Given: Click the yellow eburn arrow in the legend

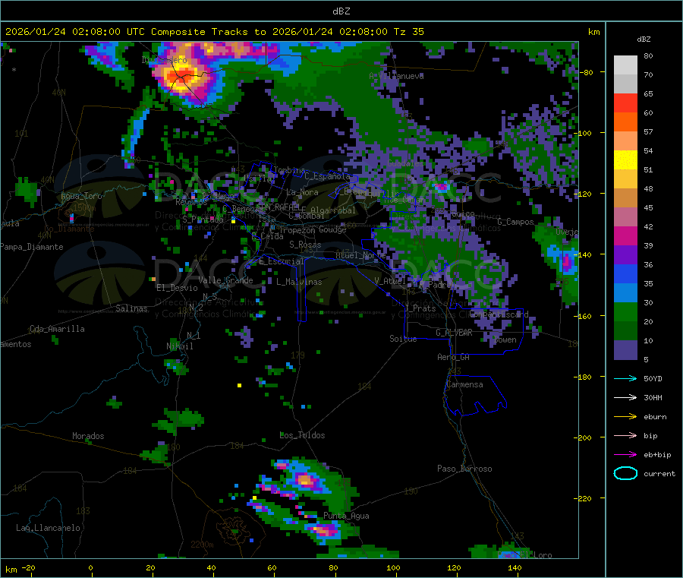Looking at the screenshot, I should point(625,417).
